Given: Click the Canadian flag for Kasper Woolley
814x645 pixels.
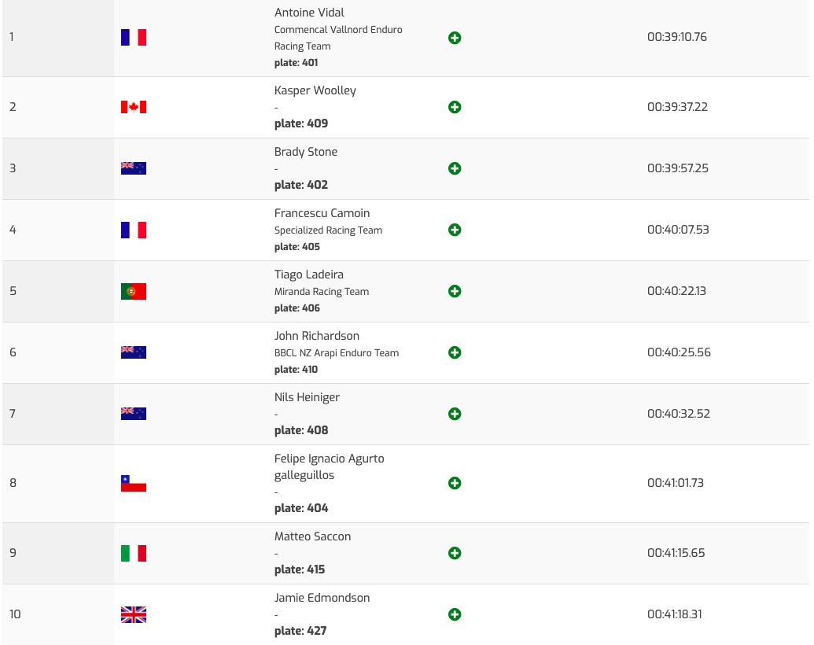Looking at the screenshot, I should click(134, 107).
